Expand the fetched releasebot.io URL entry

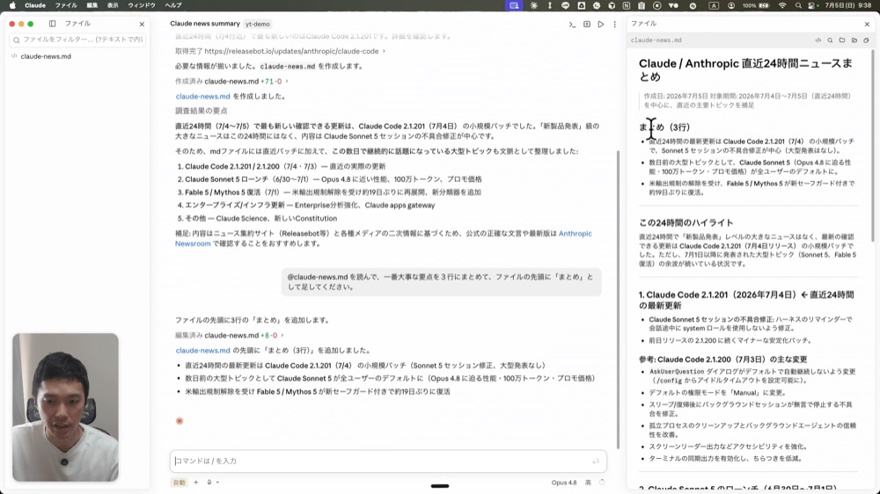(280, 51)
